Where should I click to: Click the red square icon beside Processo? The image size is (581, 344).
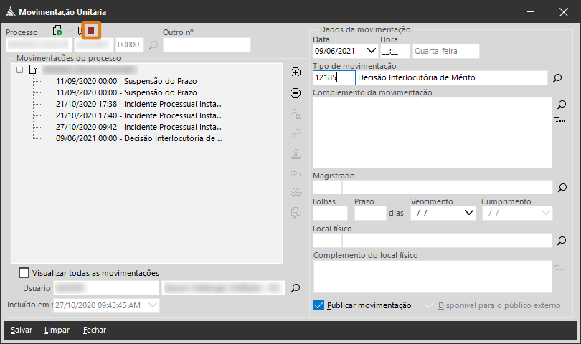[91, 30]
